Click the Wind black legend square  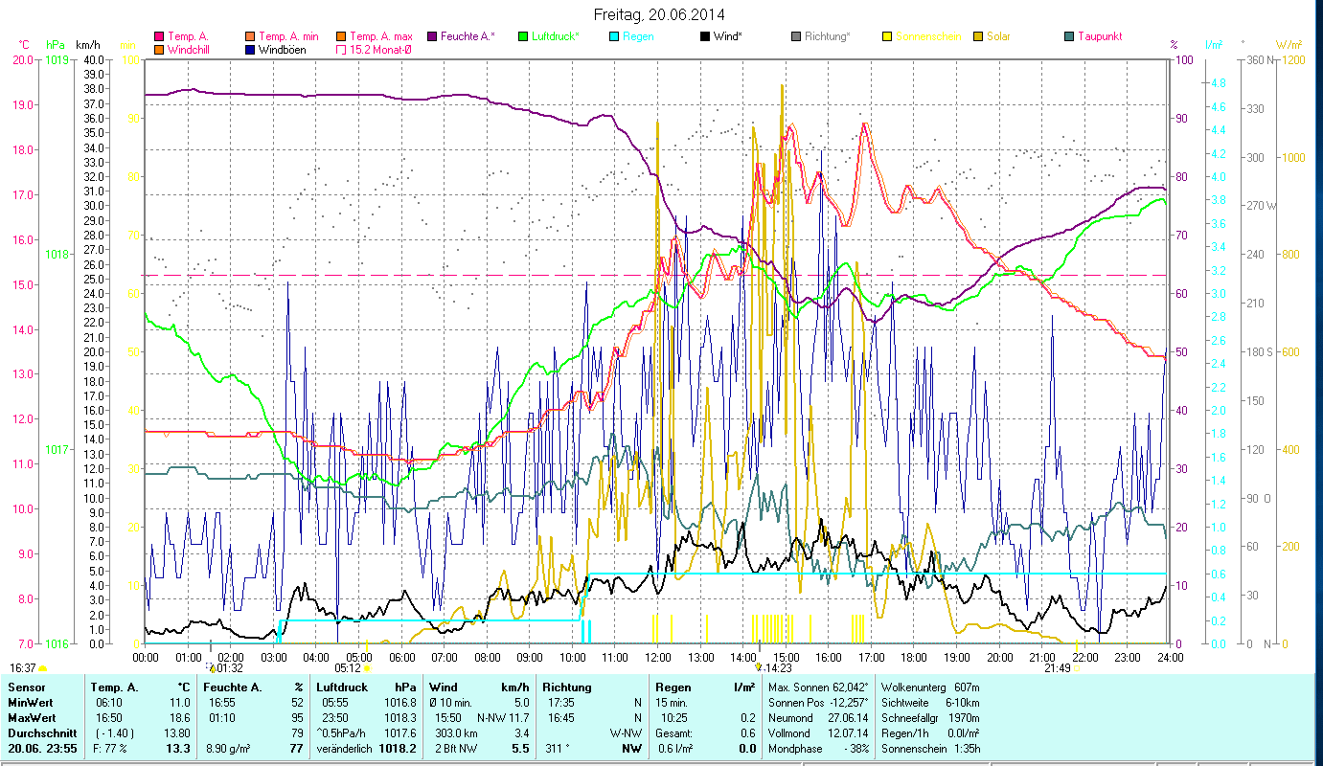(x=705, y=36)
